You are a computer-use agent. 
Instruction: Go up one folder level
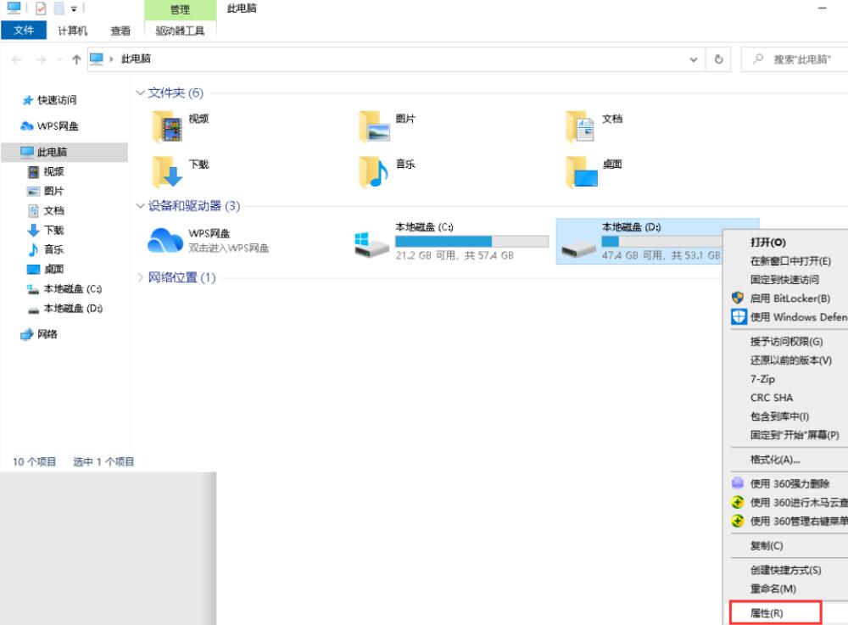(76, 59)
